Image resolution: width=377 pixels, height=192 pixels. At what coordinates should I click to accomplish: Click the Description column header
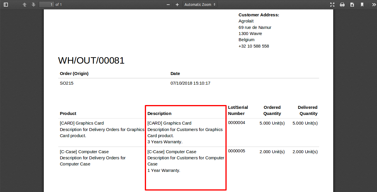coord(159,114)
